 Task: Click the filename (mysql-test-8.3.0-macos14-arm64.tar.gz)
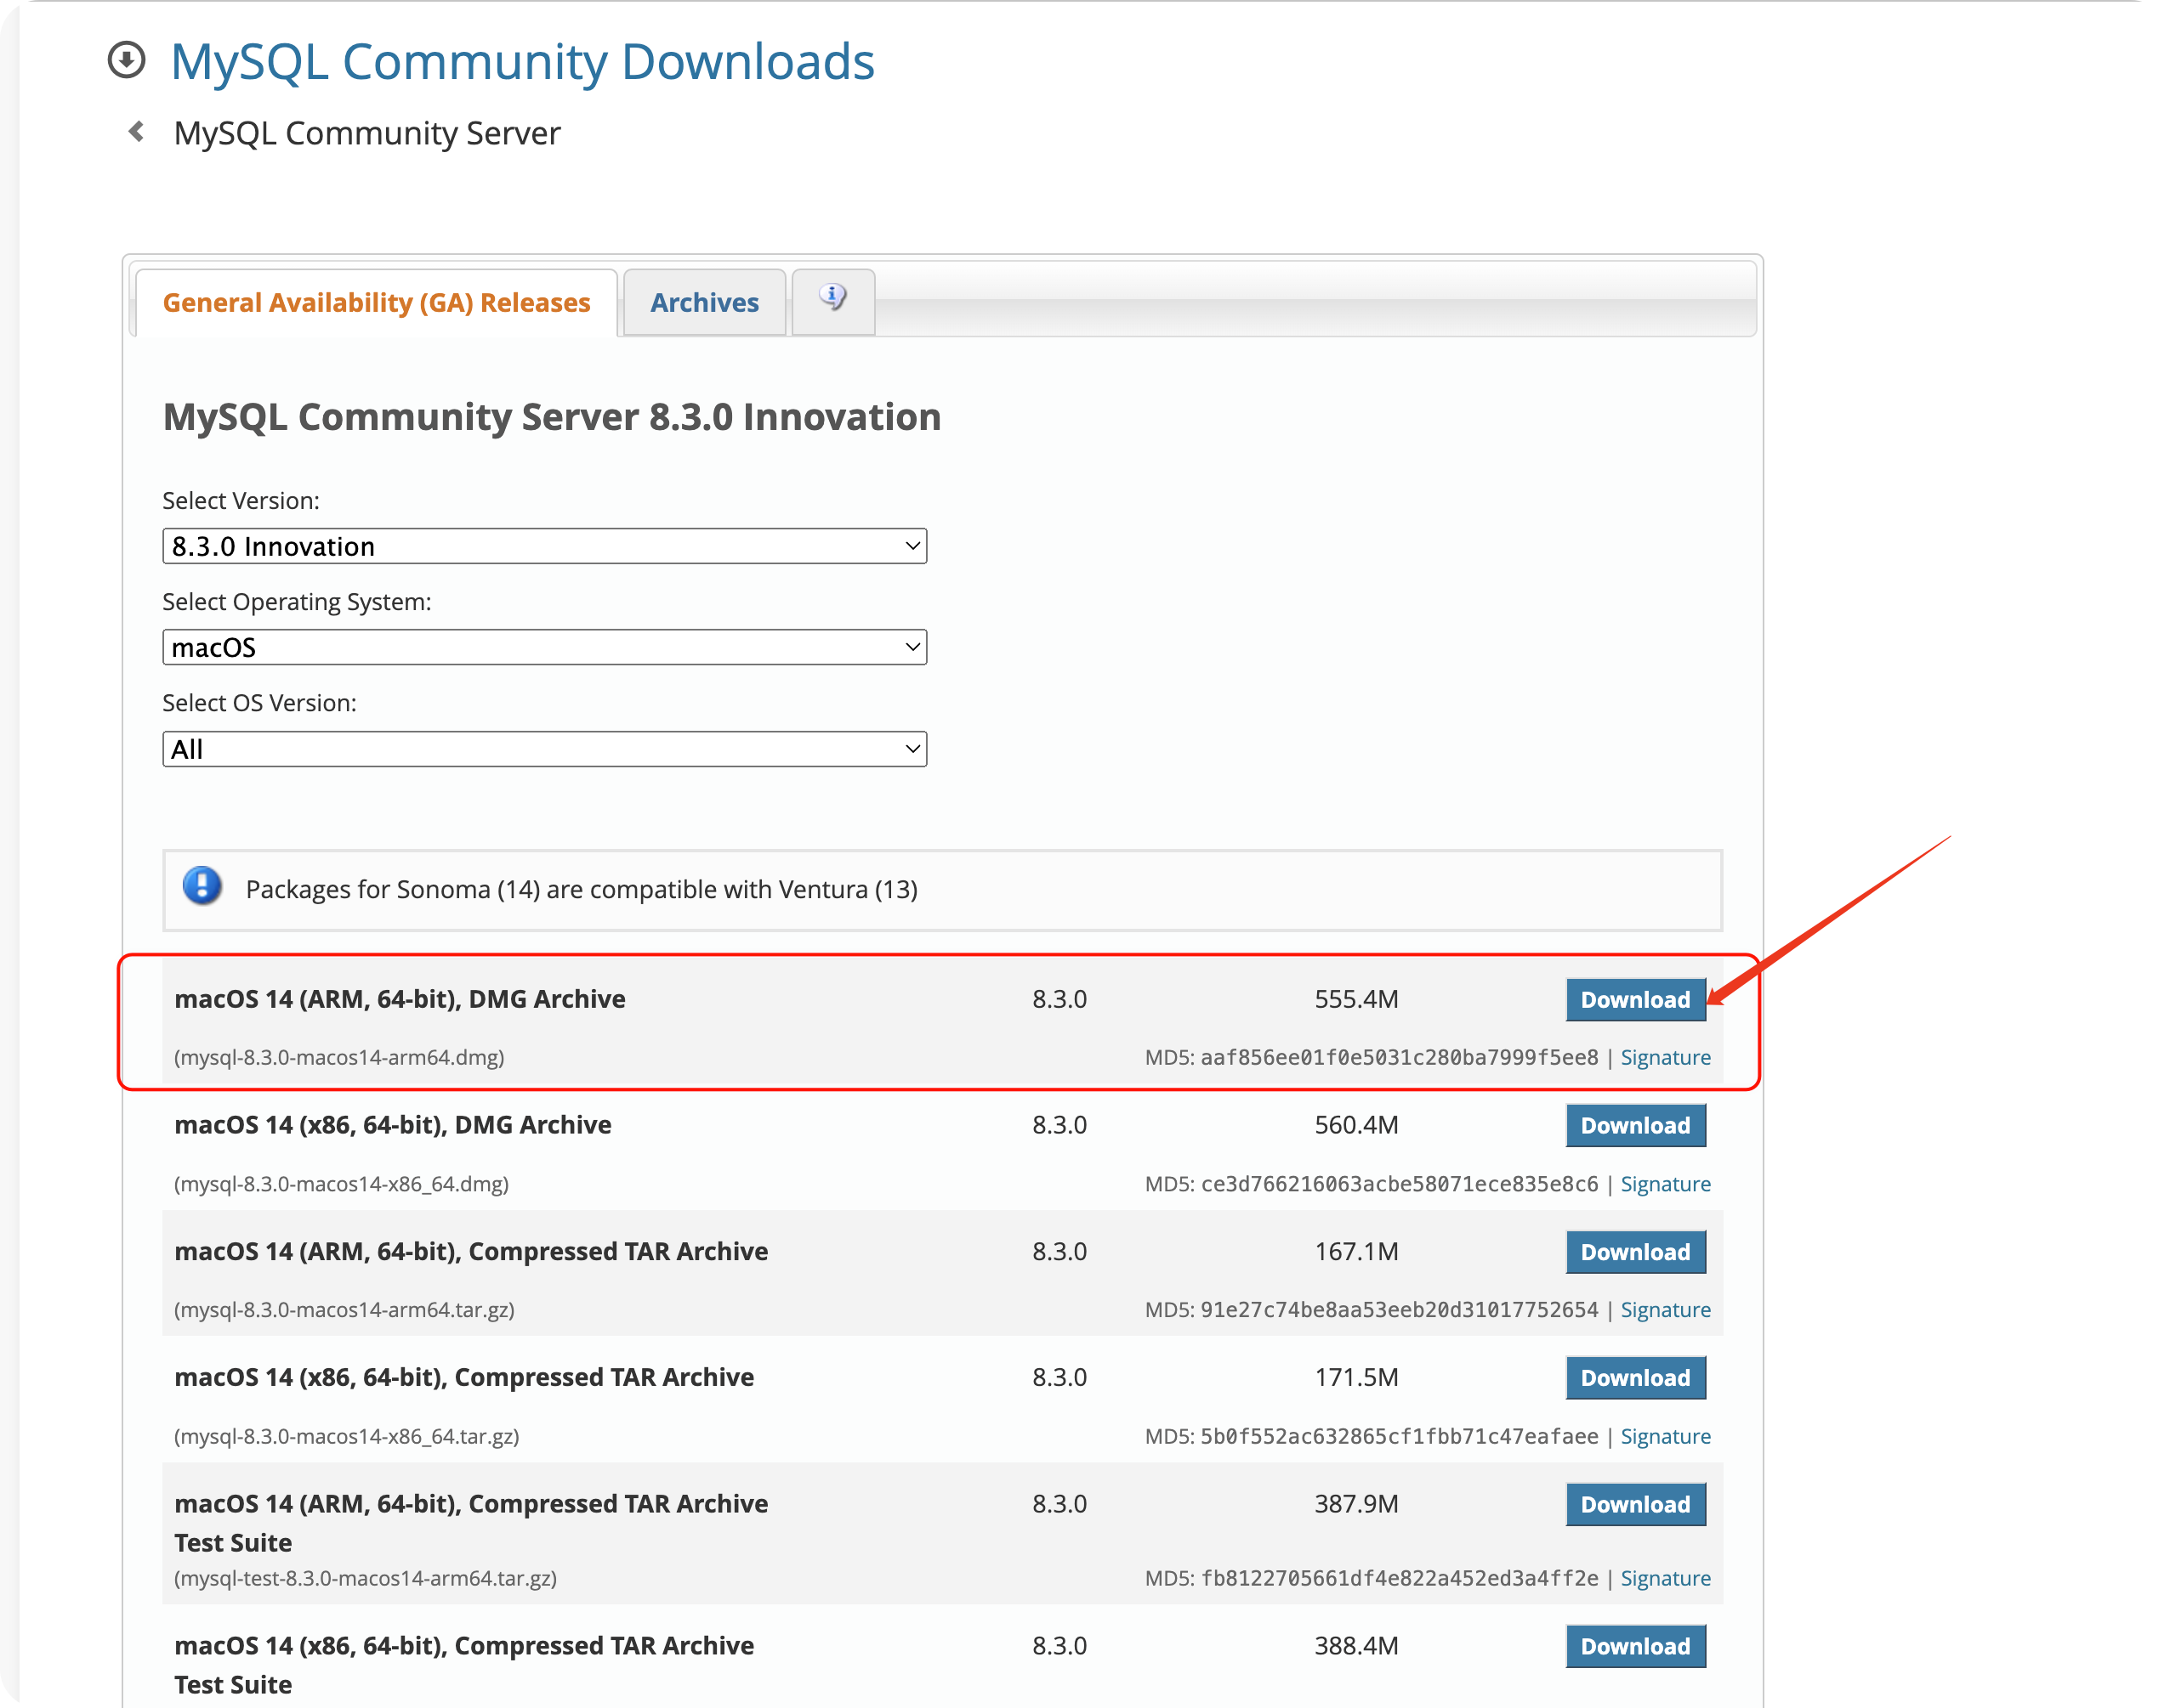tap(365, 1578)
